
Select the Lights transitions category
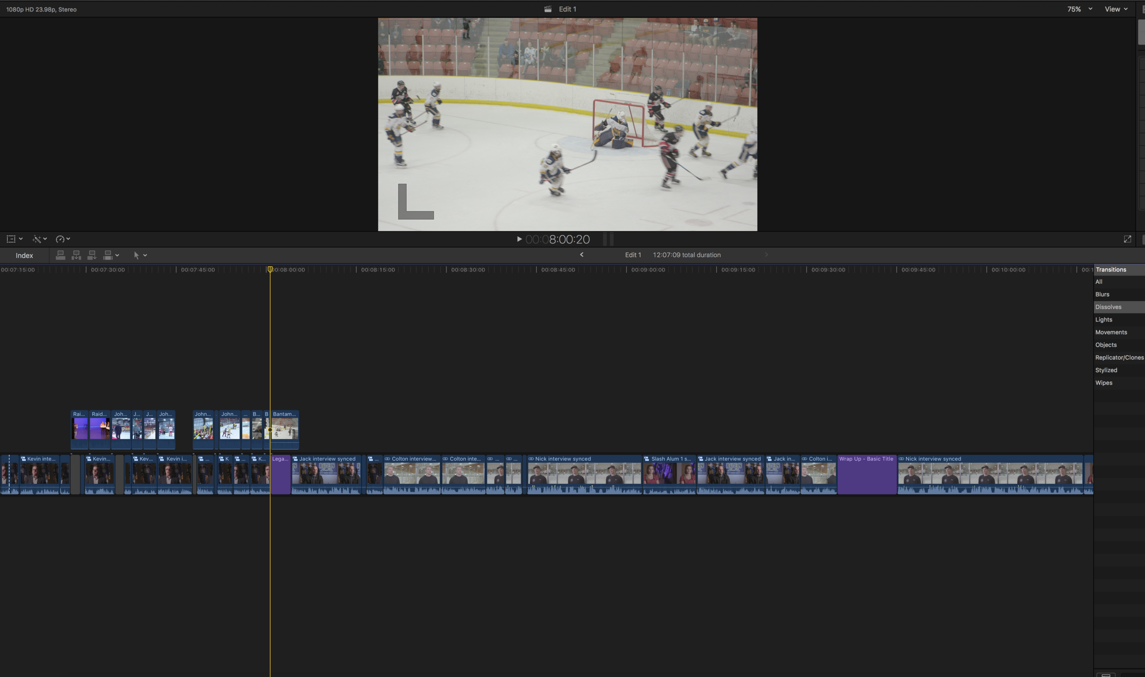[1119, 320]
